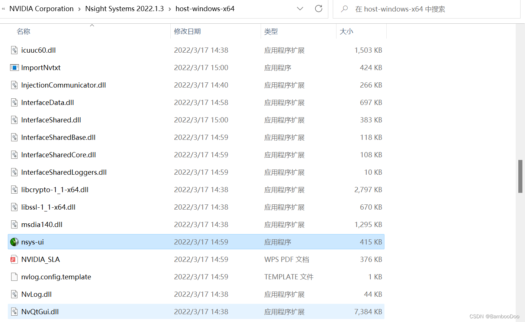Select the file name nsys-ui

(32, 242)
